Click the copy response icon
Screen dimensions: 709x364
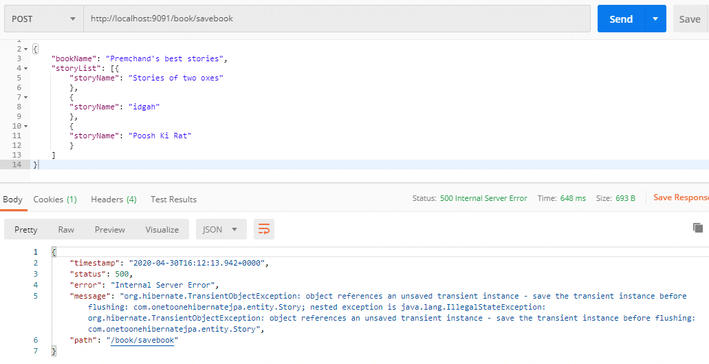pyautogui.click(x=698, y=228)
